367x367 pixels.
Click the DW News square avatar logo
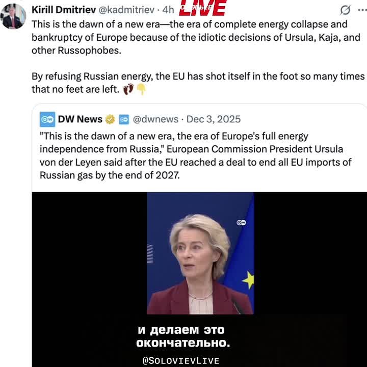pos(47,119)
